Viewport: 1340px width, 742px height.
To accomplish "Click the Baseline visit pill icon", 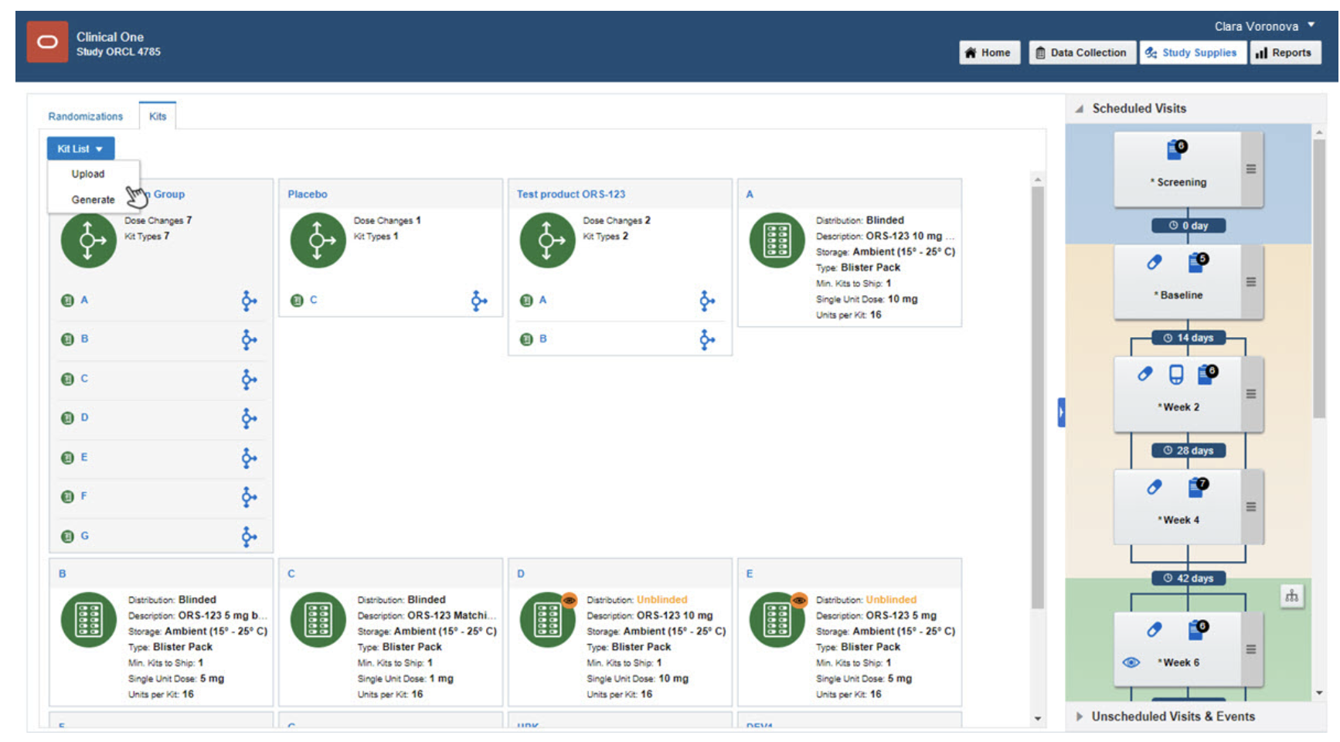I will [1154, 263].
